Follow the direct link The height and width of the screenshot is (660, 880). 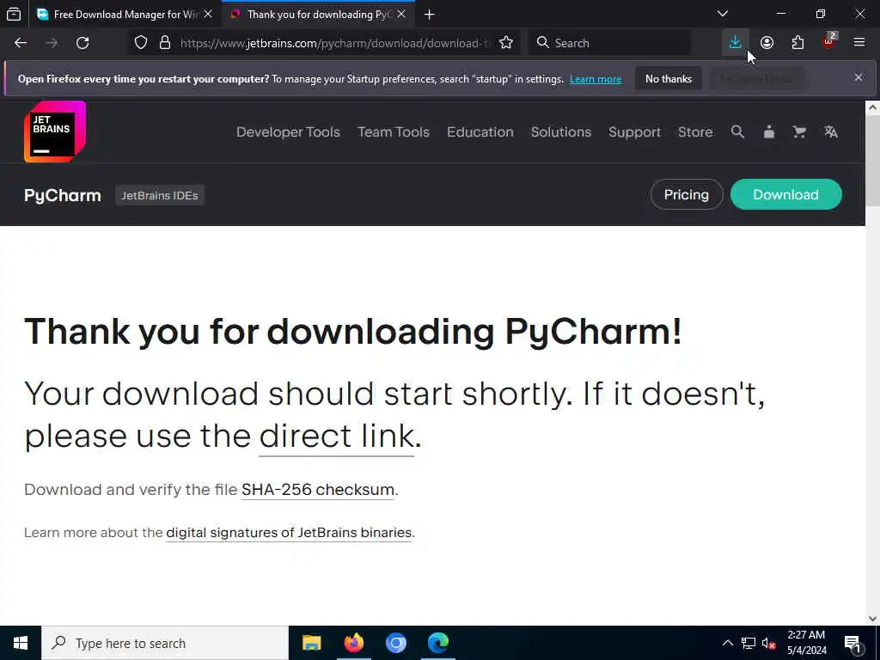(336, 436)
